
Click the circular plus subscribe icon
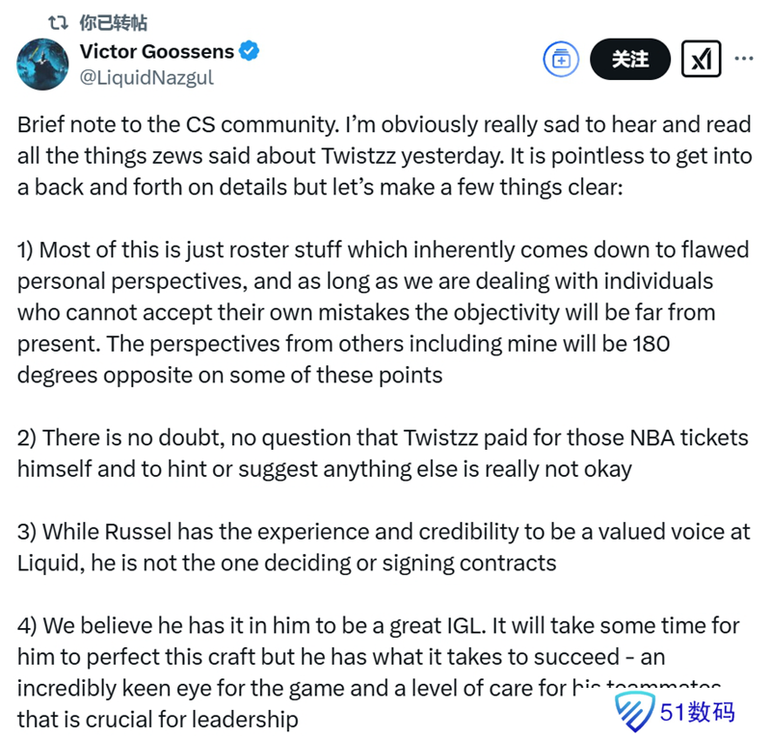[x=560, y=60]
